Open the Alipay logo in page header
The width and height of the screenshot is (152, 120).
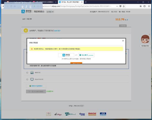pyautogui.click(x=26, y=12)
